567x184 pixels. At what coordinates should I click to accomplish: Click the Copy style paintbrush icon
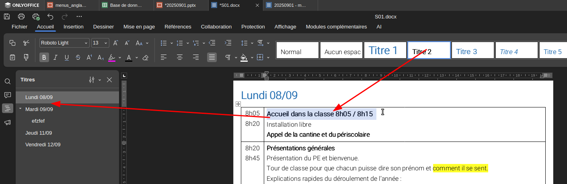click(26, 57)
